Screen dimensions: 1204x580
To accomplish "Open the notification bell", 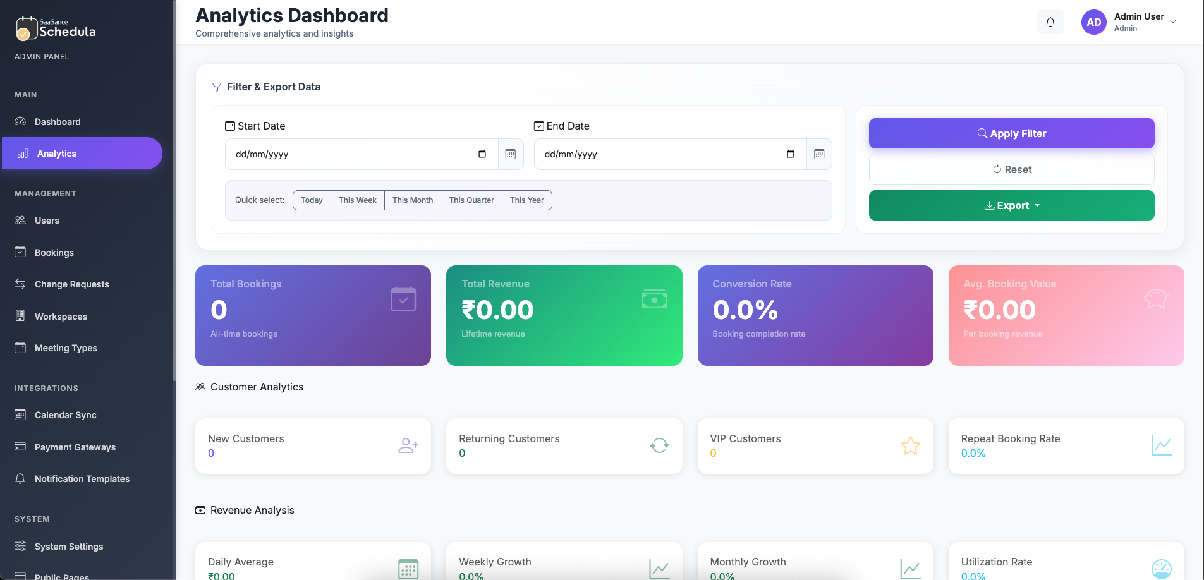I will click(1050, 22).
